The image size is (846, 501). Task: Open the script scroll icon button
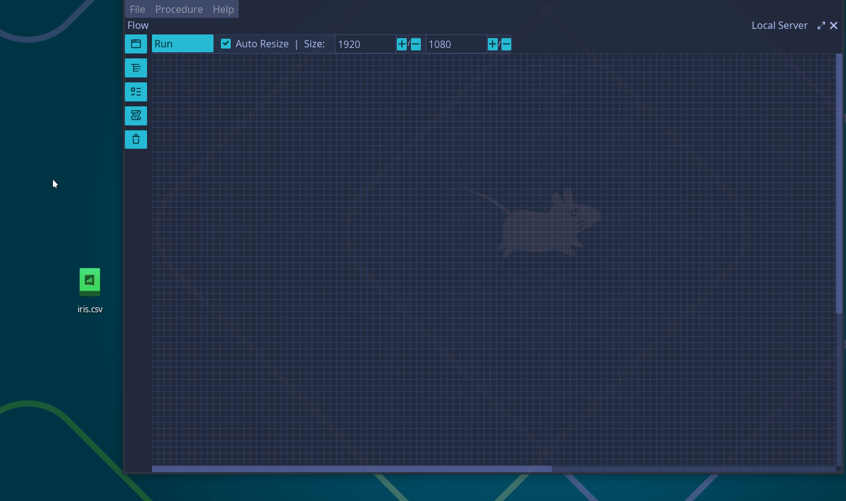(136, 116)
